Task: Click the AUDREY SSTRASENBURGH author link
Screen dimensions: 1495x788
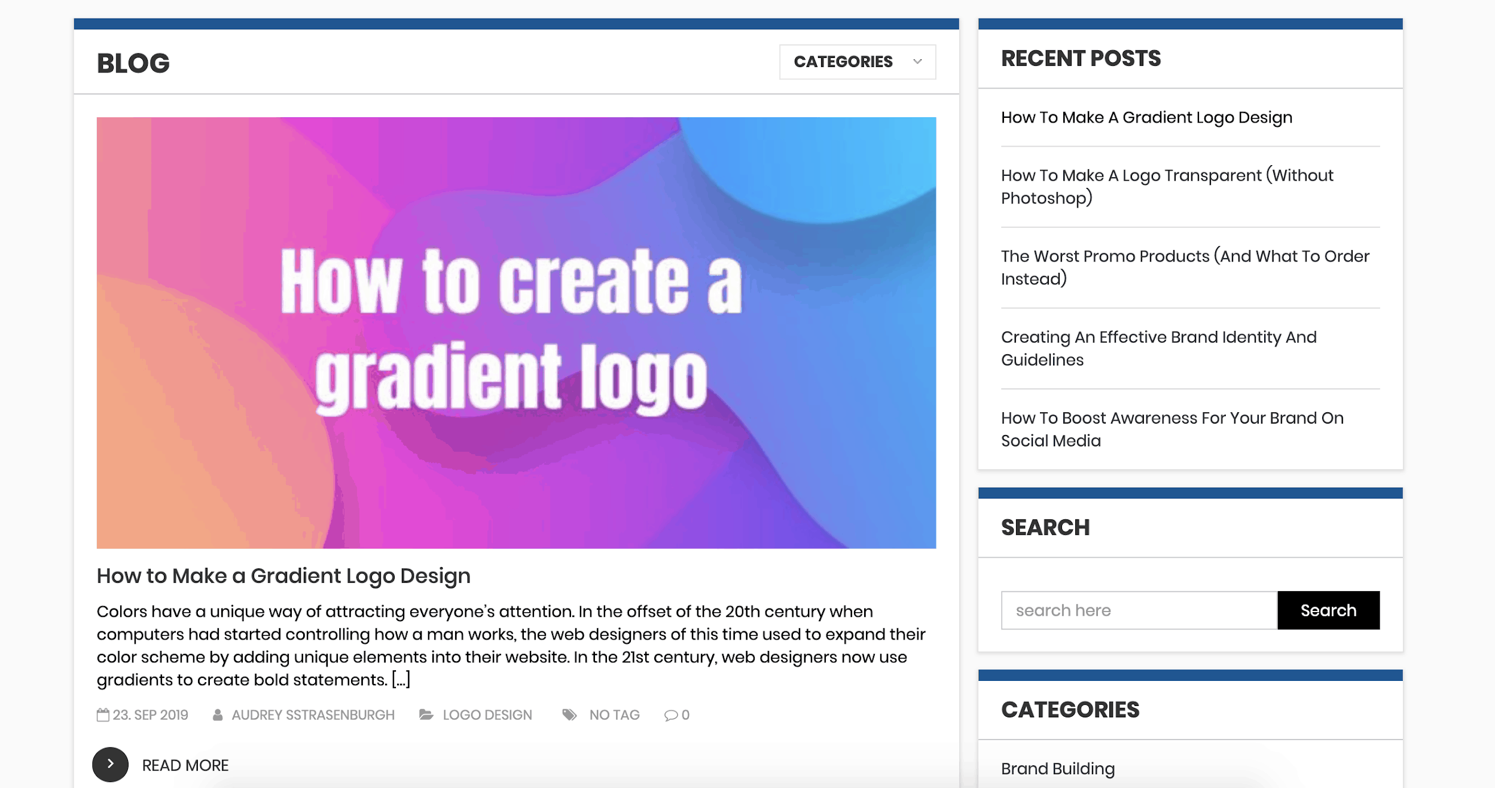Action: pyautogui.click(x=313, y=715)
